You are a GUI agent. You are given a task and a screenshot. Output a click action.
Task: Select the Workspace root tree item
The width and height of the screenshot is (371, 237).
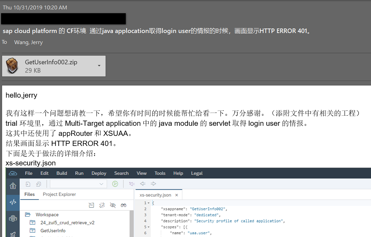point(47,215)
